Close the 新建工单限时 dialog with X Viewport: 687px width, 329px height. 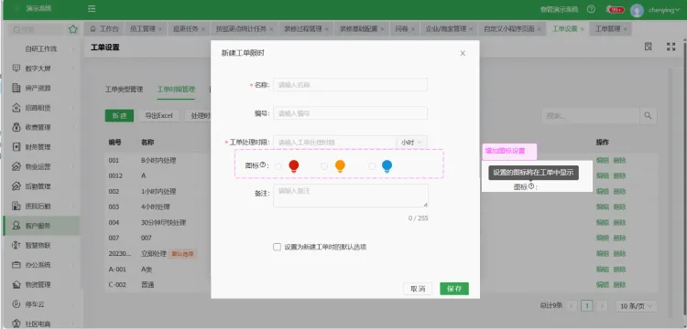pyautogui.click(x=463, y=53)
